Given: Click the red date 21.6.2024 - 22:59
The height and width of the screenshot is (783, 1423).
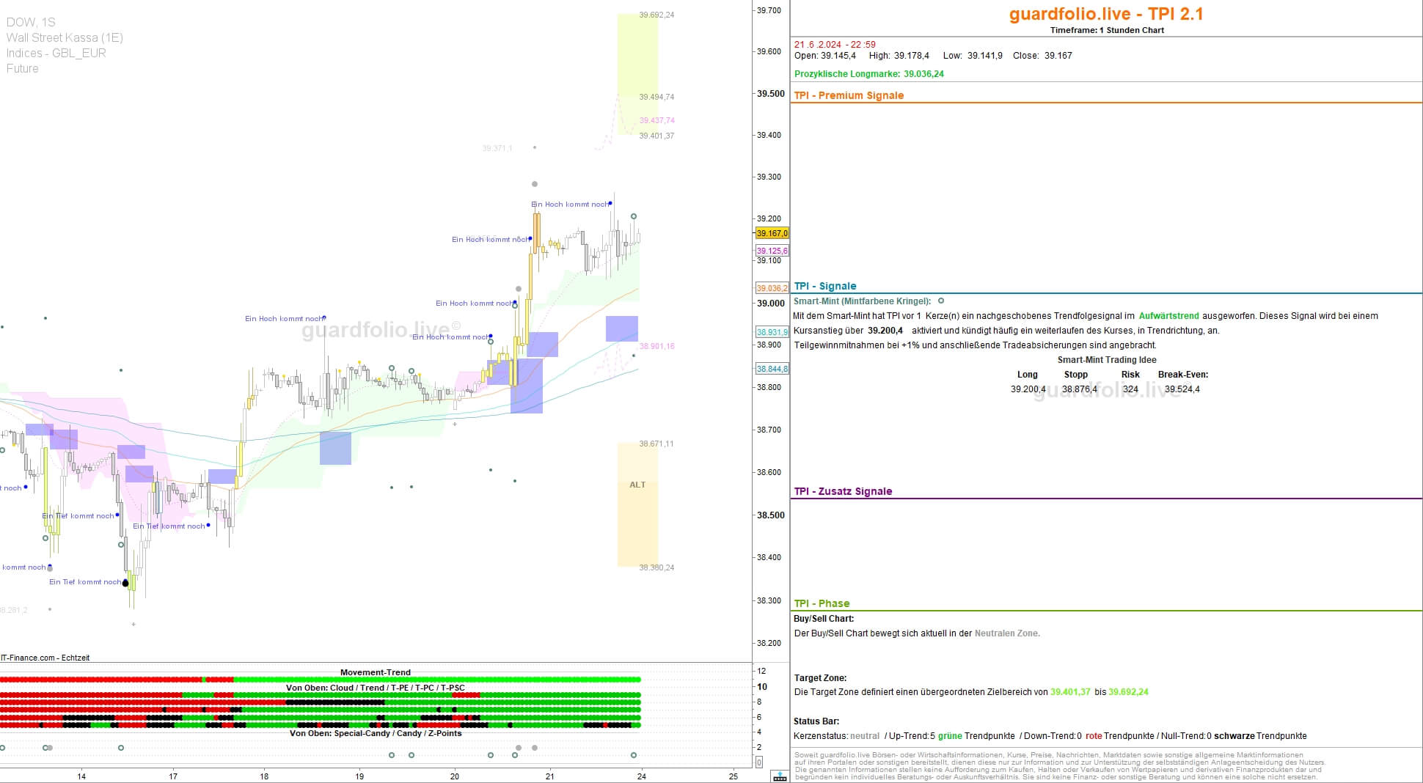Looking at the screenshot, I should point(835,45).
